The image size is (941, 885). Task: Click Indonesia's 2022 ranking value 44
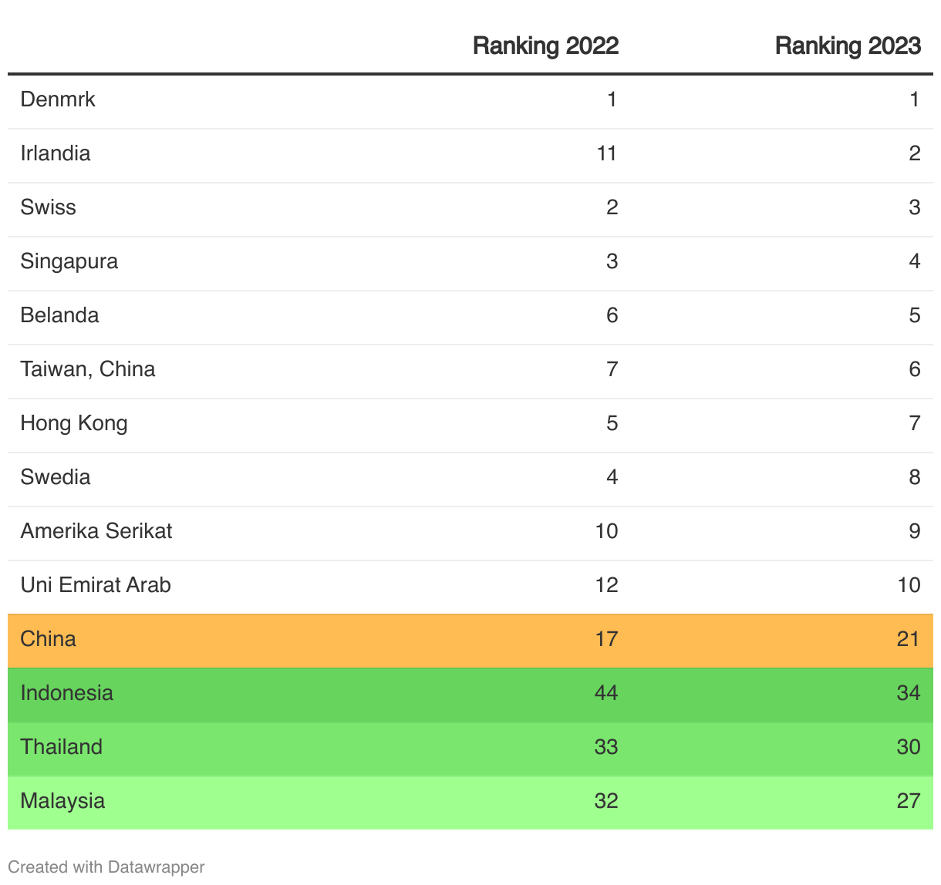(x=606, y=693)
